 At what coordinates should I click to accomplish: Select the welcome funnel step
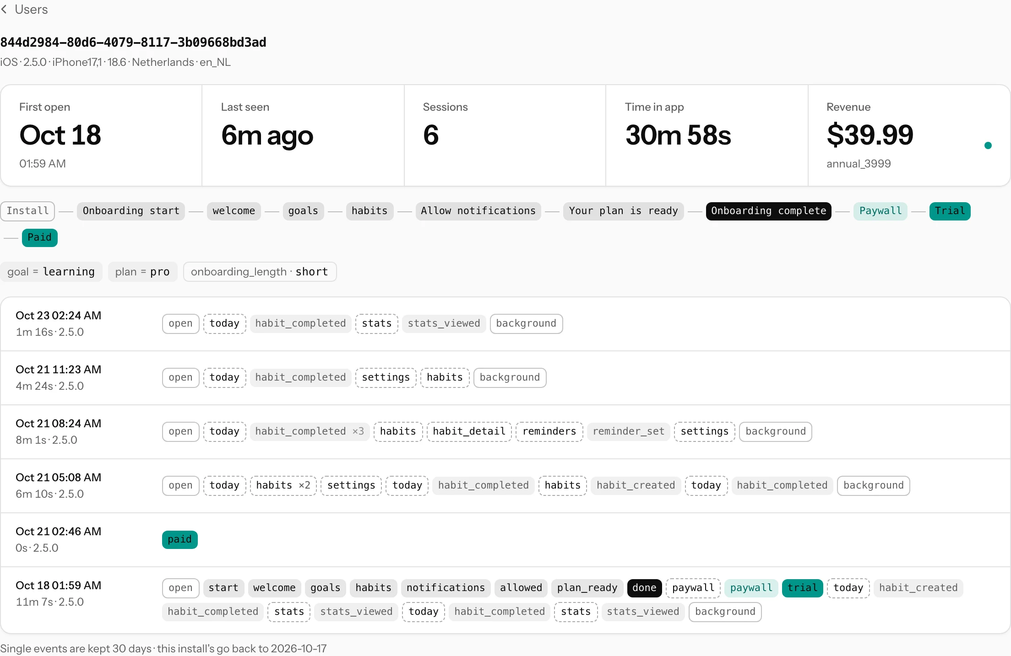tap(234, 211)
